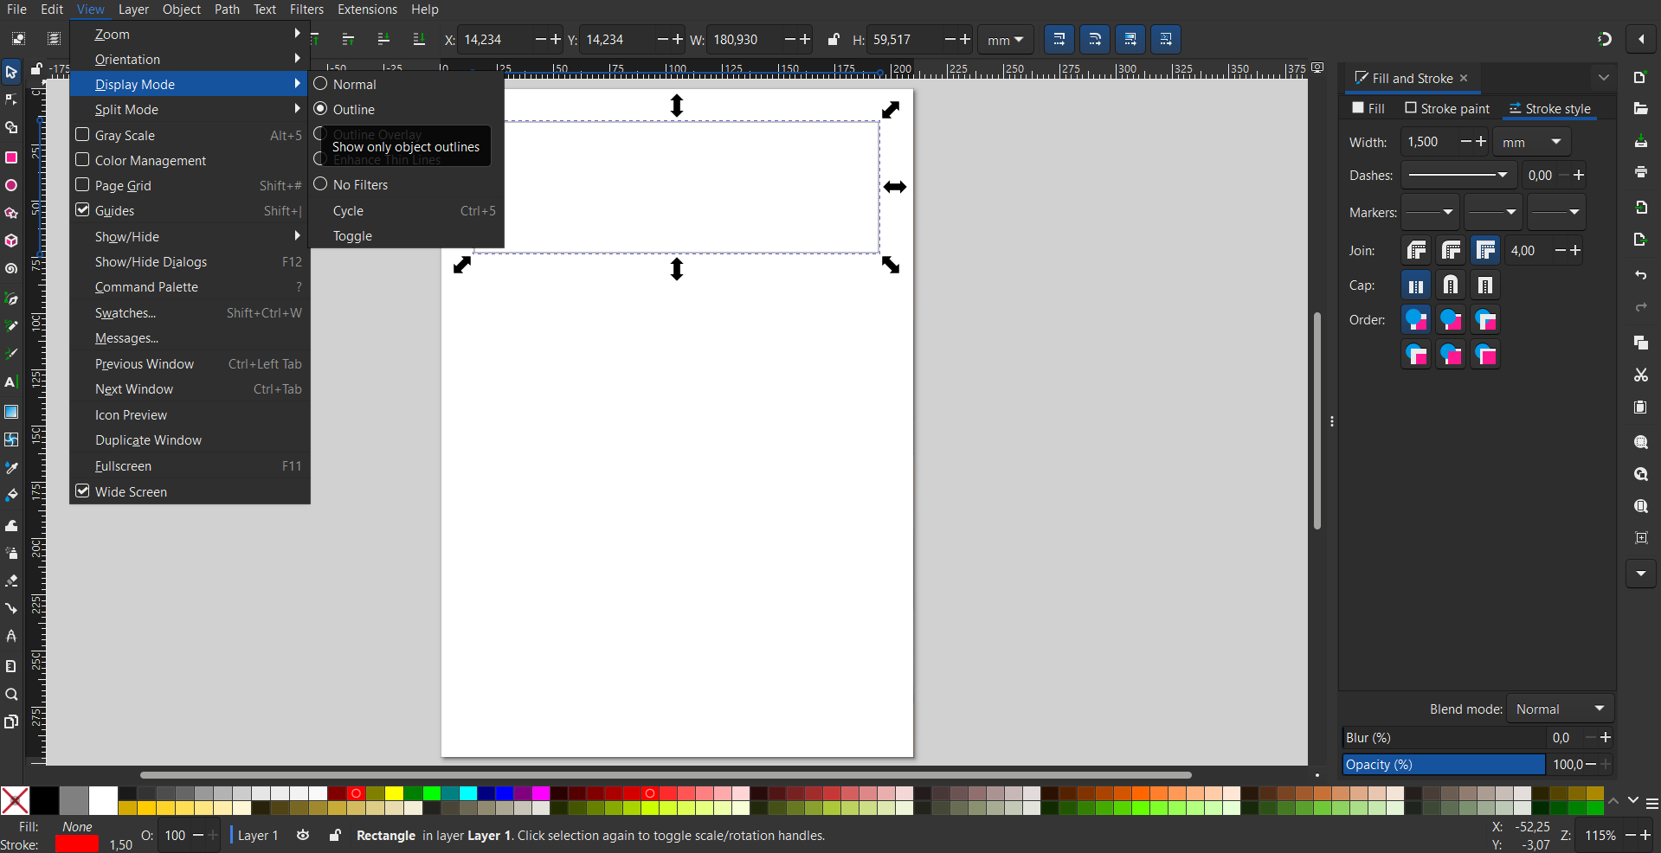
Task: Select the Rectangle tool
Action: tap(11, 157)
